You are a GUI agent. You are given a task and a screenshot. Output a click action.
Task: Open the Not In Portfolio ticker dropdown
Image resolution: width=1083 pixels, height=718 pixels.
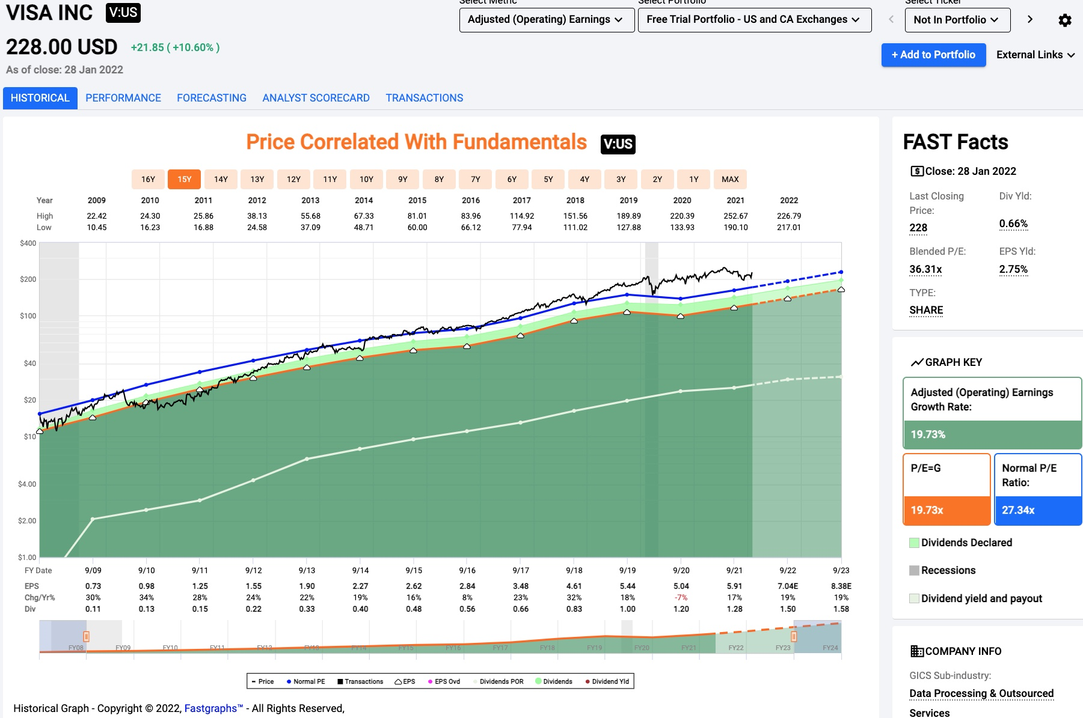(957, 20)
